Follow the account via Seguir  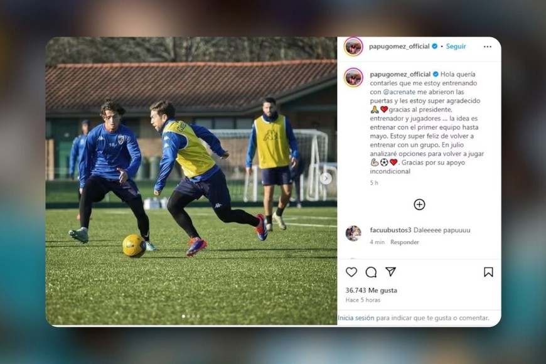pos(456,46)
